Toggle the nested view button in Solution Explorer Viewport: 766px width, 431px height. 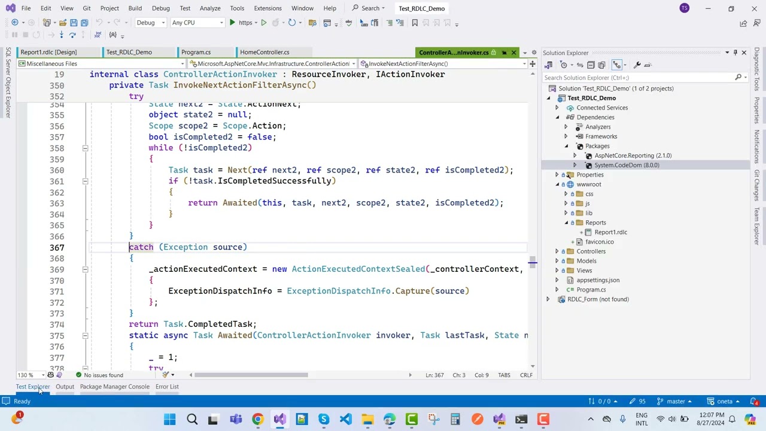point(616,65)
